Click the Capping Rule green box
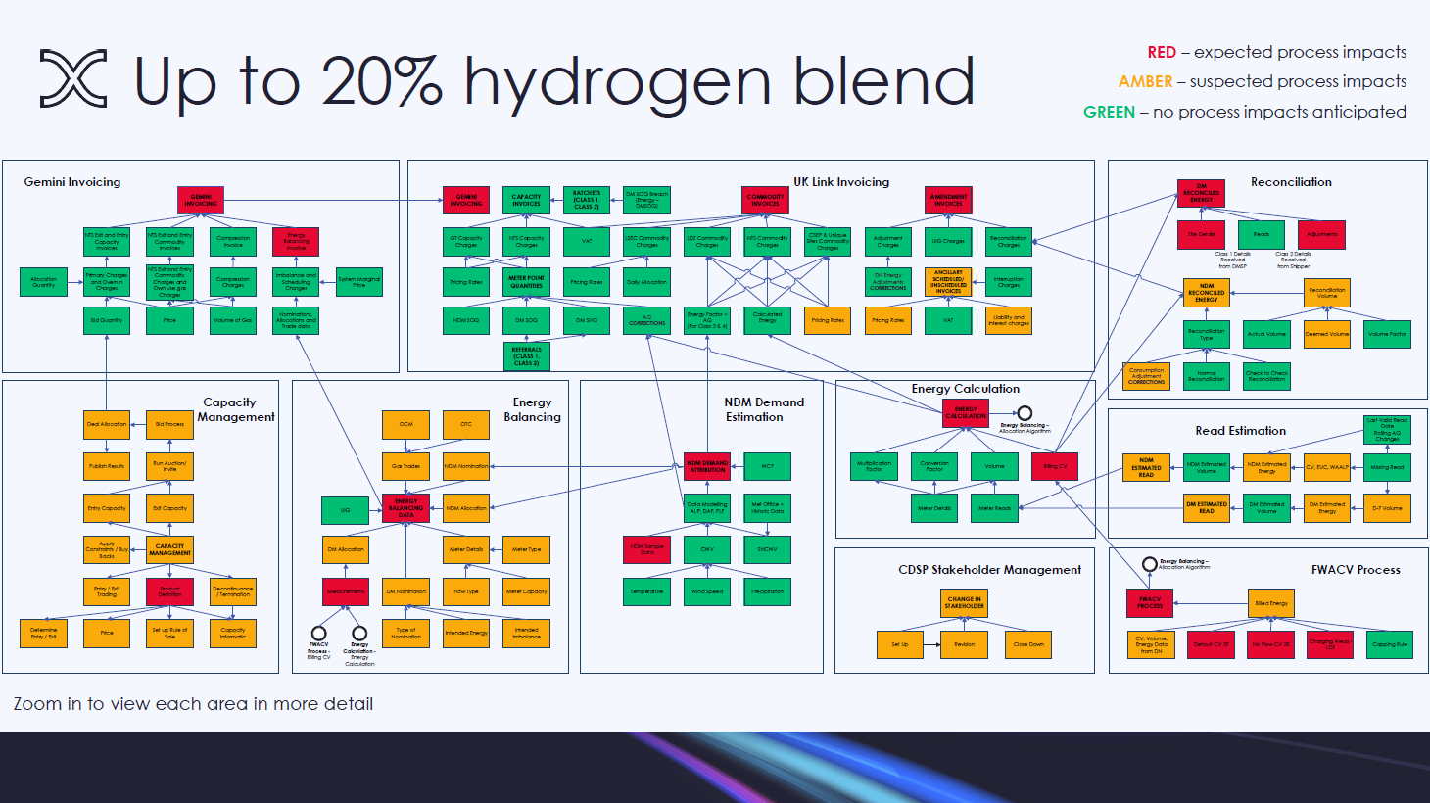This screenshot has width=1430, height=803. 1390,644
